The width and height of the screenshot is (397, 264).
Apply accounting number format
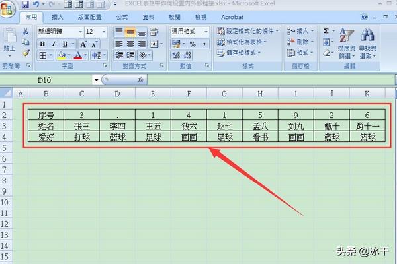coord(175,44)
